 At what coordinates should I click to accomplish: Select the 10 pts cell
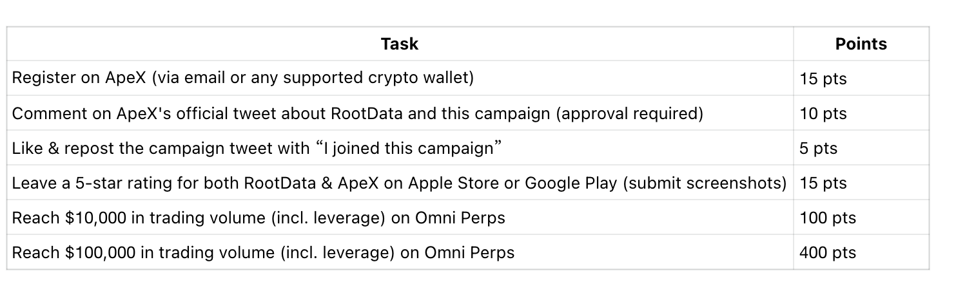coord(861,113)
